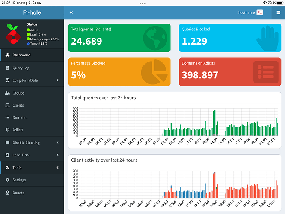Expand the Disable Blocking submenu
The width and height of the screenshot is (285, 214).
(x=57, y=143)
